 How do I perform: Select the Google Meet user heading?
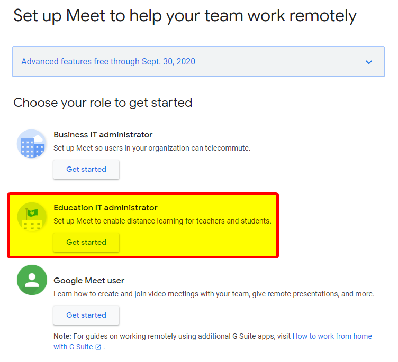tap(89, 281)
